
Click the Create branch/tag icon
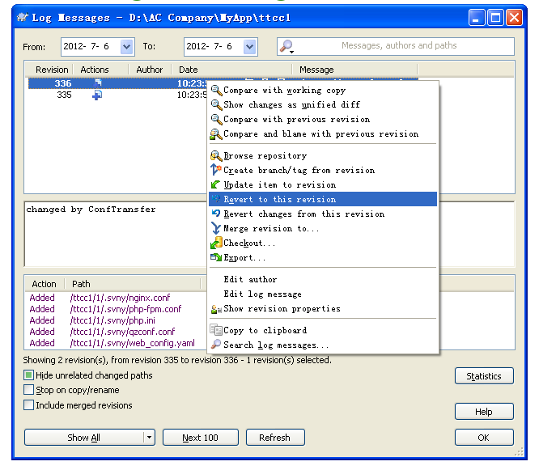coord(216,170)
